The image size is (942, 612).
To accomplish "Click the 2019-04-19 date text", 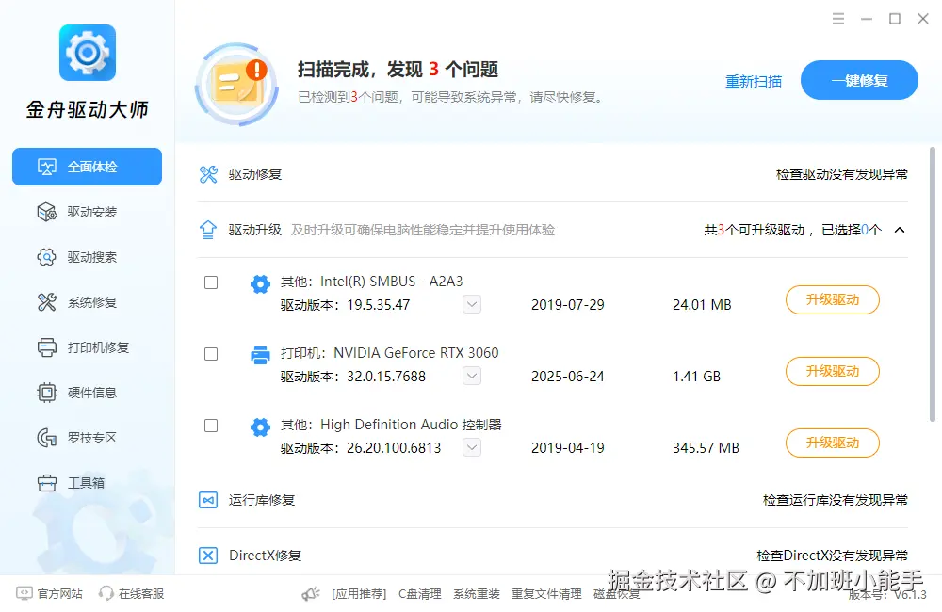I will (x=568, y=448).
